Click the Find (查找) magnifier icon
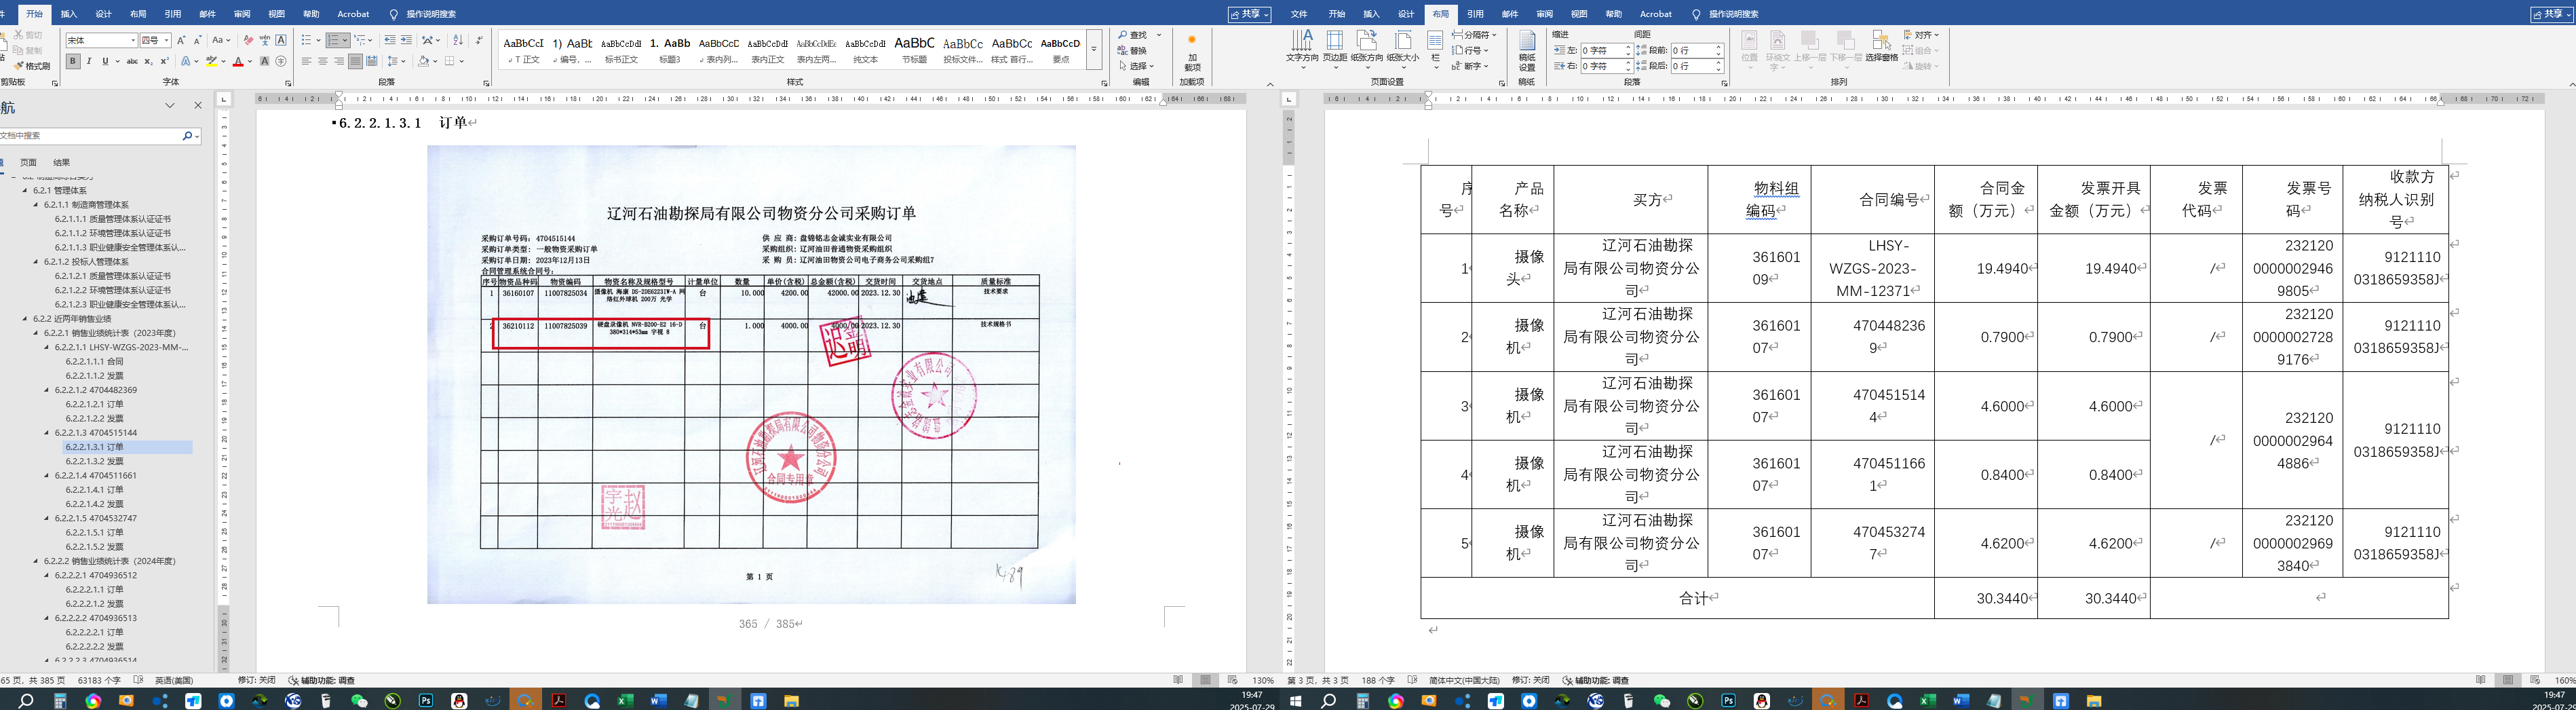 (x=1123, y=35)
